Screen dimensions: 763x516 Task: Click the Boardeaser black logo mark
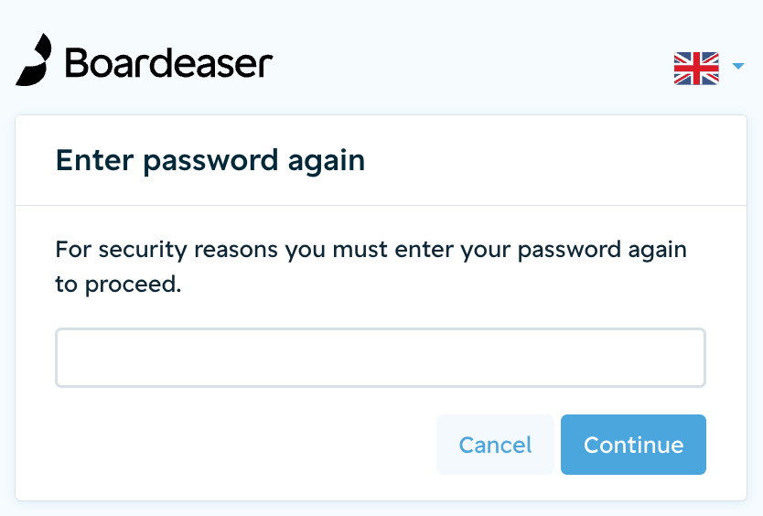(34, 59)
